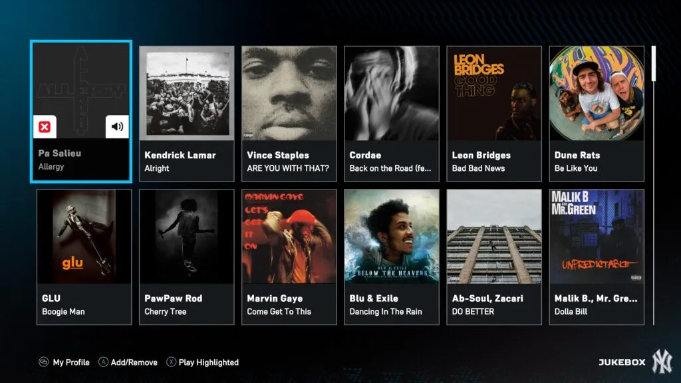Click the song title "Be Like You"

click(576, 168)
